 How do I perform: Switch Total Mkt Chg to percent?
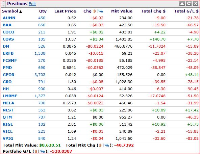(x=107, y=145)
